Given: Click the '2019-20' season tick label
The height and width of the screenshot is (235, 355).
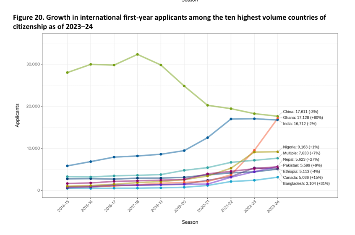Looking at the screenshot, I should tap(180, 206).
